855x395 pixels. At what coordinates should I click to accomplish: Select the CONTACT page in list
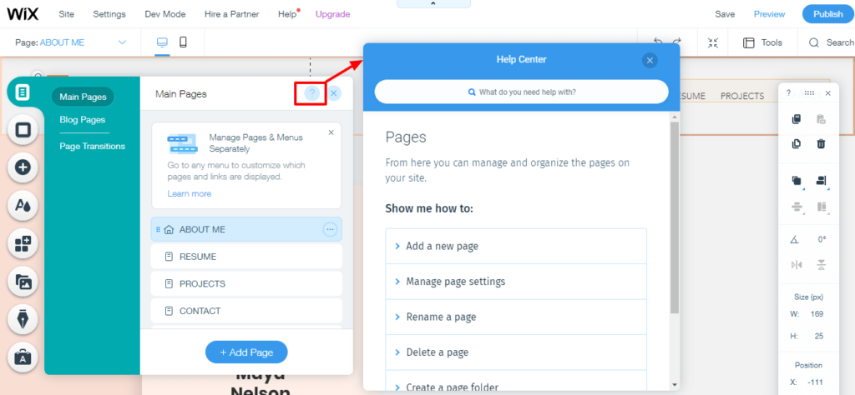point(246,311)
